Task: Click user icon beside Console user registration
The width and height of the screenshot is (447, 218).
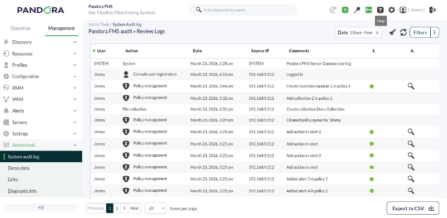Action: (126, 75)
